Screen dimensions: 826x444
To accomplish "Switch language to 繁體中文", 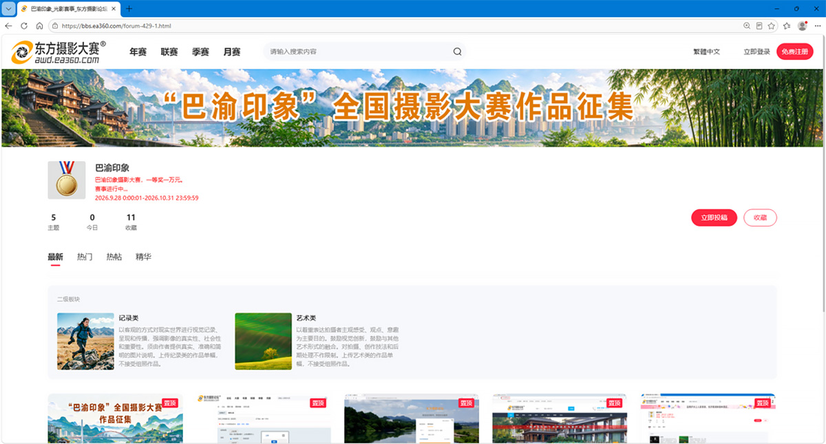I will [x=706, y=52].
